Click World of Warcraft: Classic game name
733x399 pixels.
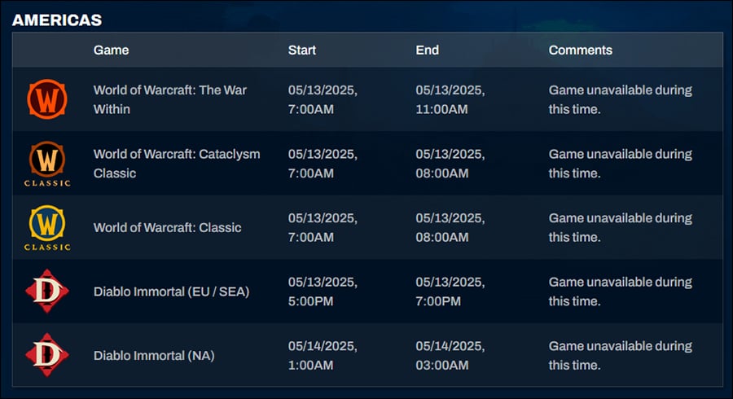pos(167,227)
